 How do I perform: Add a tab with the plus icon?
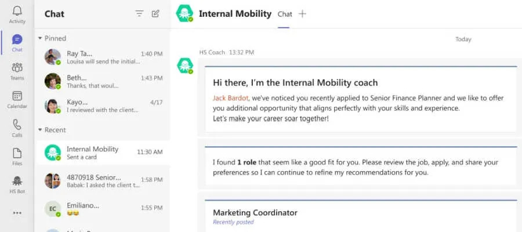(302, 14)
